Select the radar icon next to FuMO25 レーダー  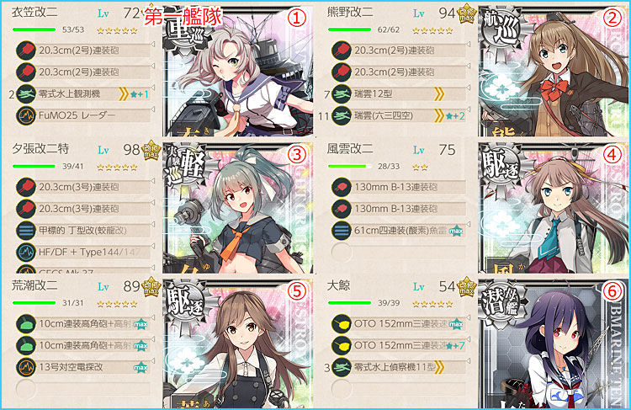[x=26, y=115]
